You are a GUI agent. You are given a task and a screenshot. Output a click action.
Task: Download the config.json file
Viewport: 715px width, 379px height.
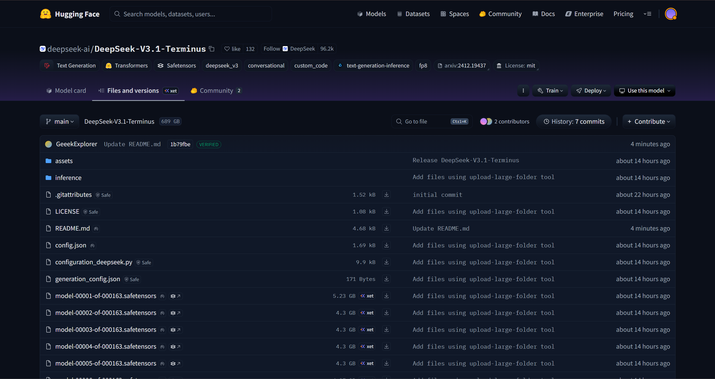[x=387, y=245]
